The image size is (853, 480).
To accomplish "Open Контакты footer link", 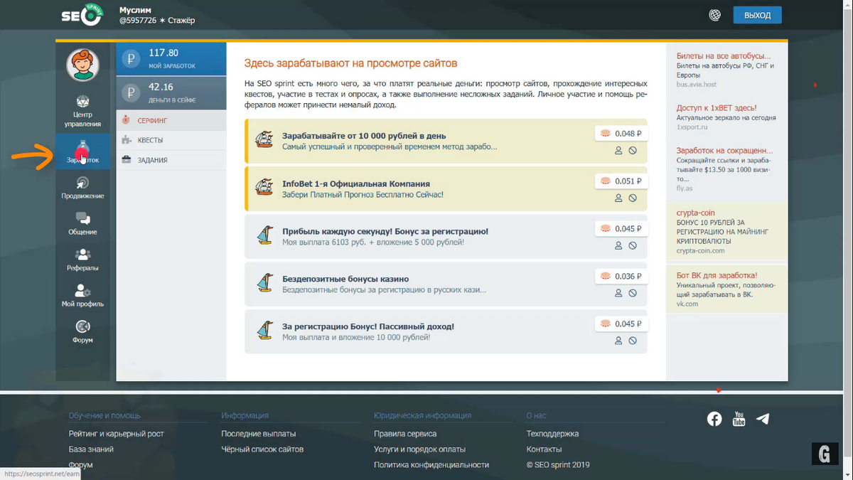I will pyautogui.click(x=544, y=449).
